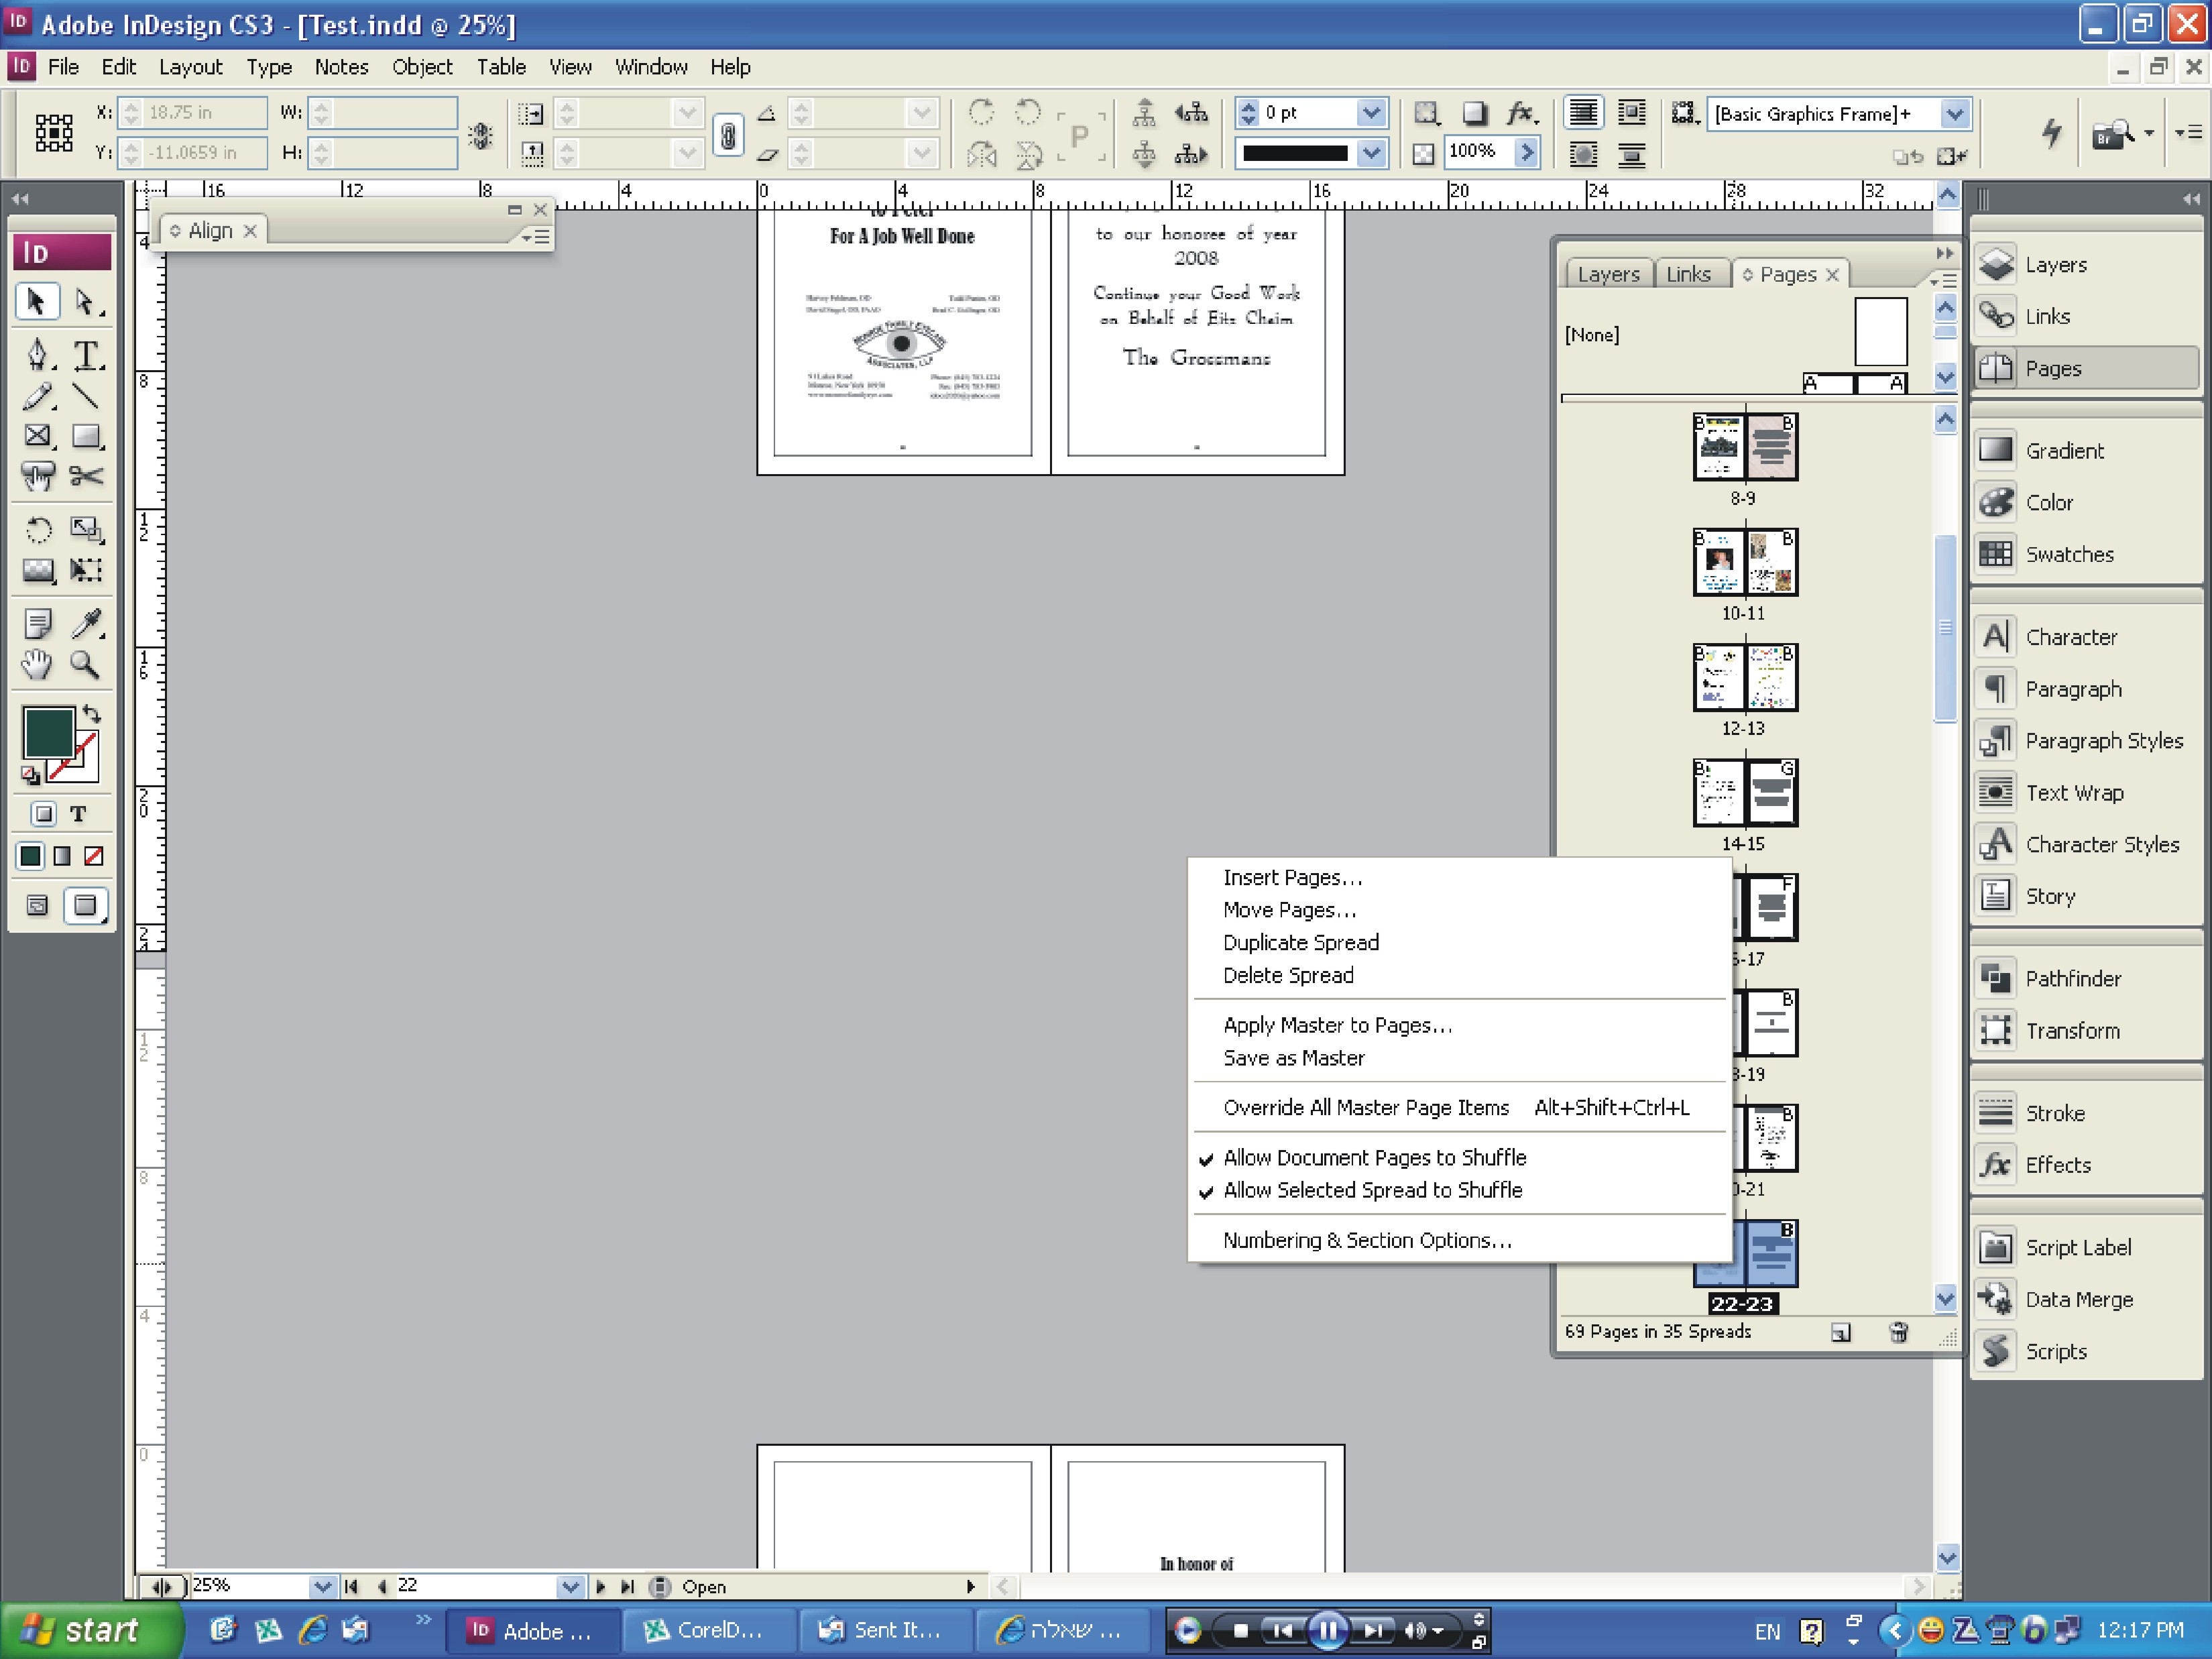Viewport: 2212px width, 1659px height.
Task: Delete selected pages with trash icon
Action: (x=1898, y=1332)
